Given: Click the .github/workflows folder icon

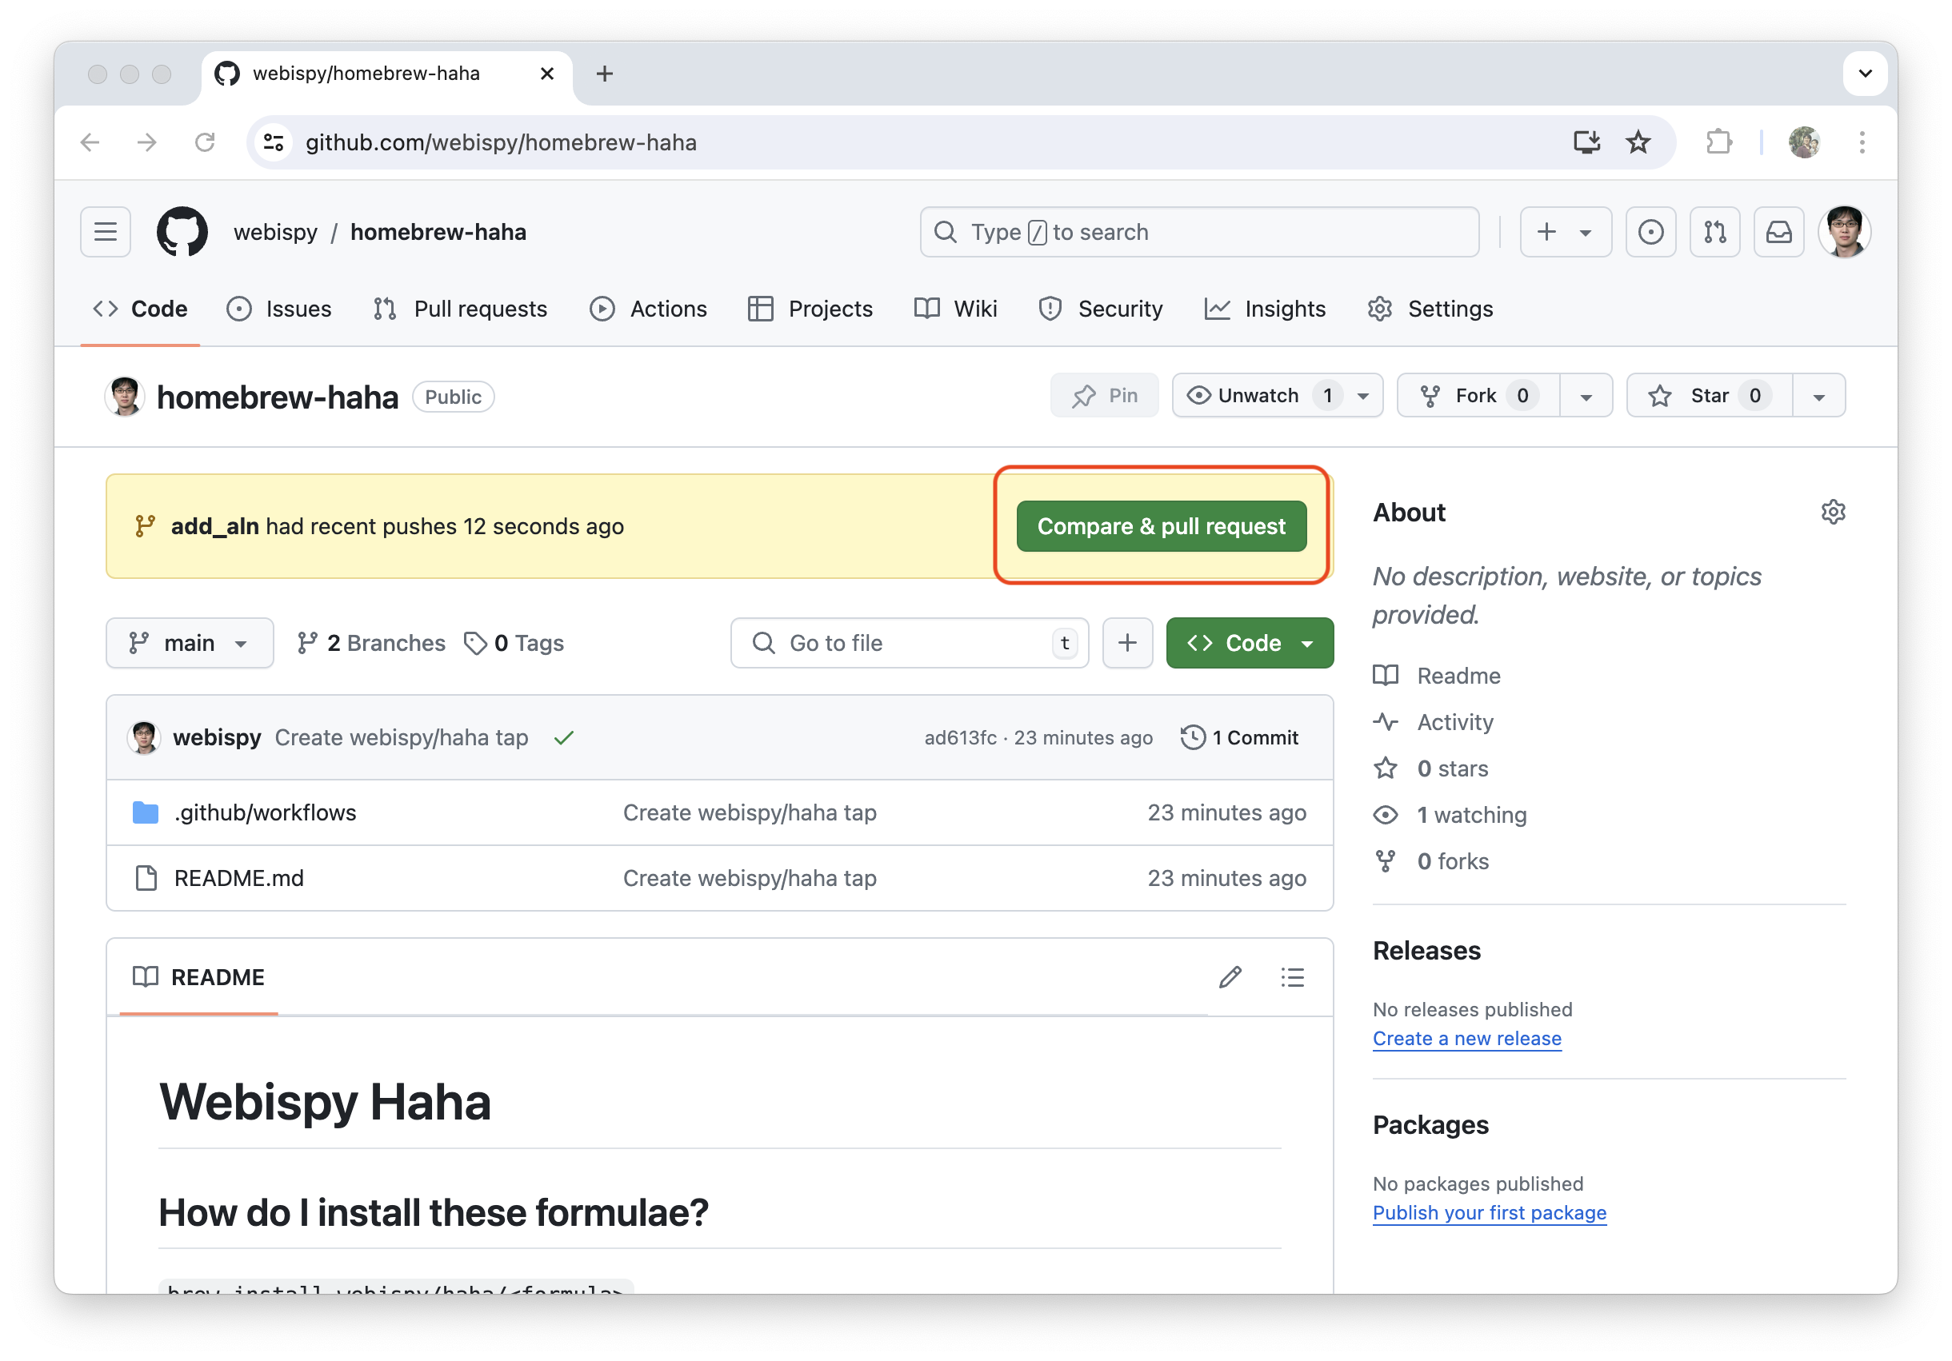Looking at the screenshot, I should 146,812.
